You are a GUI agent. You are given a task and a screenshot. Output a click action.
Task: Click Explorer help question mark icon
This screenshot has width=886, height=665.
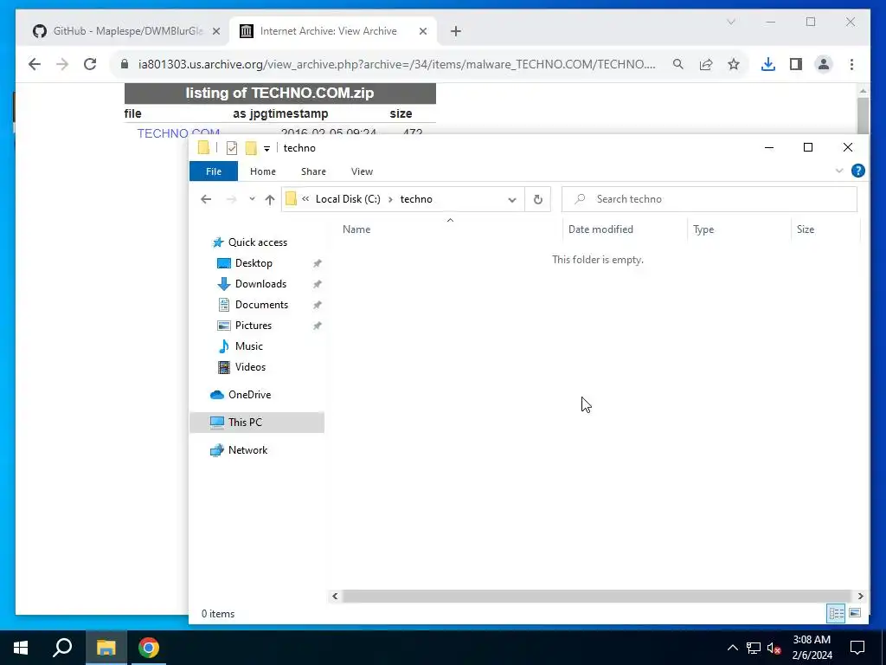coord(857,171)
